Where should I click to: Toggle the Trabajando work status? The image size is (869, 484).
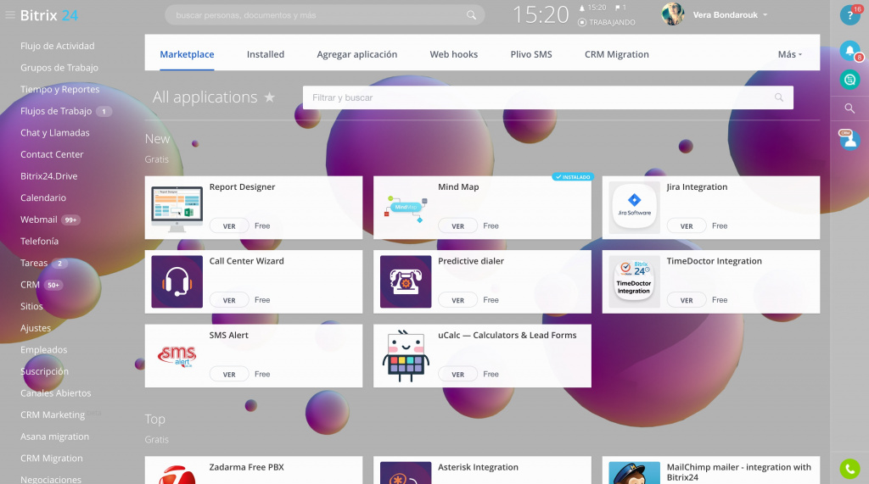(606, 22)
